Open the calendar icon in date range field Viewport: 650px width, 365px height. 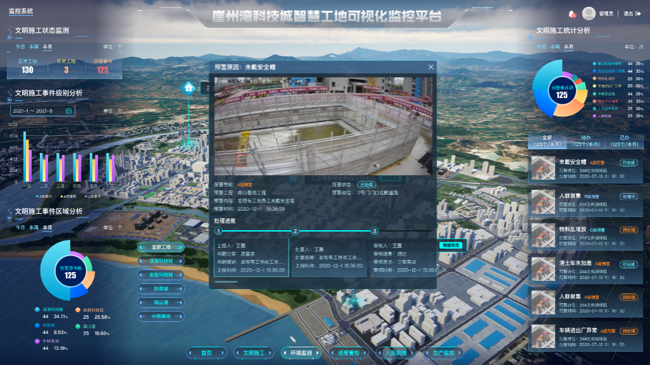[x=68, y=111]
